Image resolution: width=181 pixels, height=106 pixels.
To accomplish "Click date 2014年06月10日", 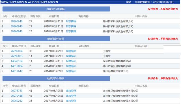I will [53, 66].
